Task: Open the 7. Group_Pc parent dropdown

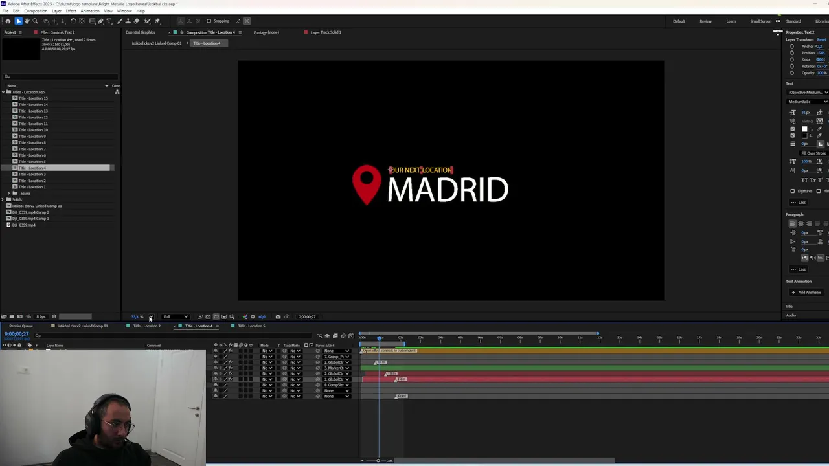Action: click(336, 357)
